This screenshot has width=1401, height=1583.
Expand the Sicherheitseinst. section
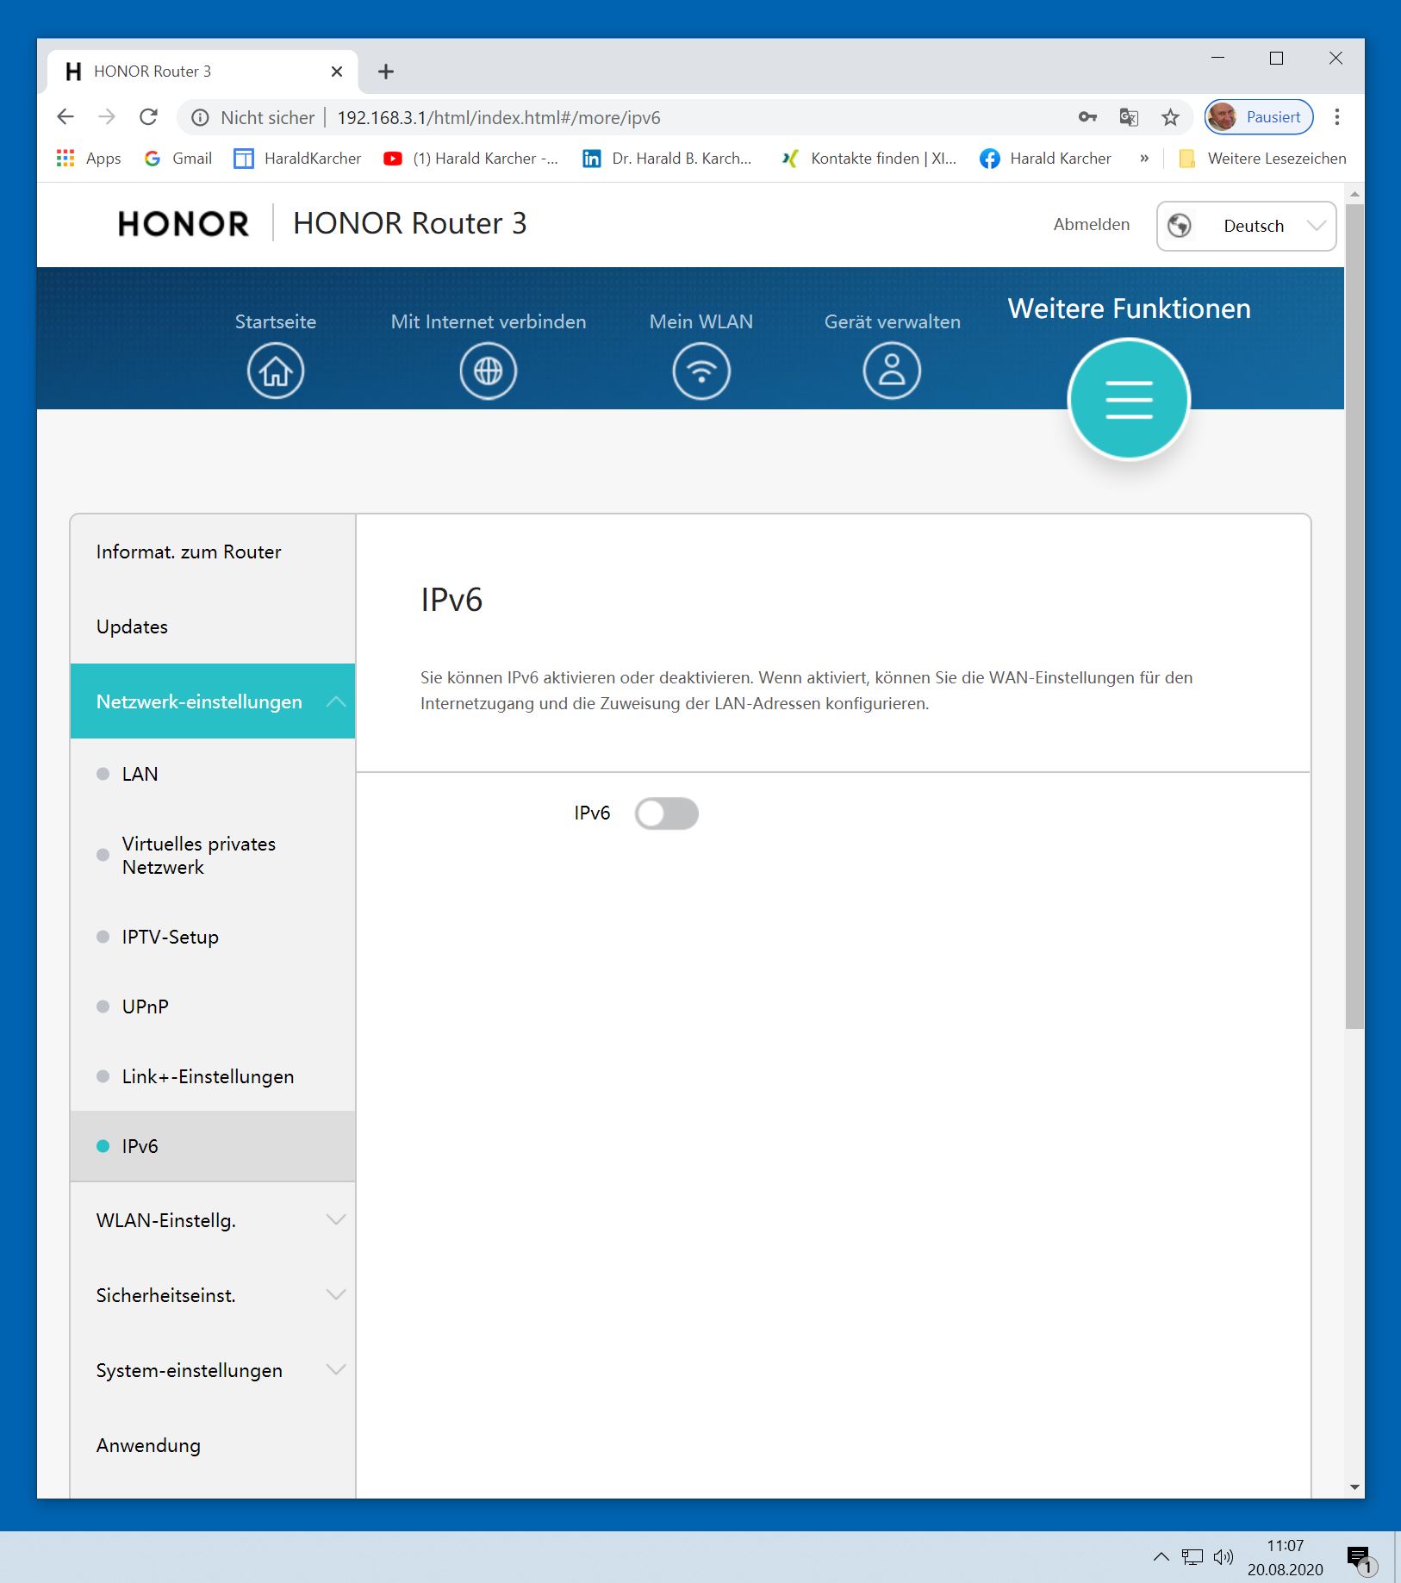[213, 1295]
